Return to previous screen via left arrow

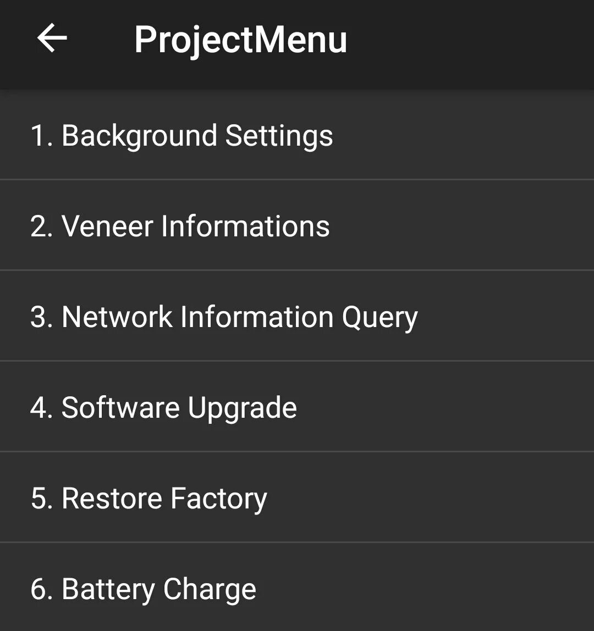click(52, 38)
